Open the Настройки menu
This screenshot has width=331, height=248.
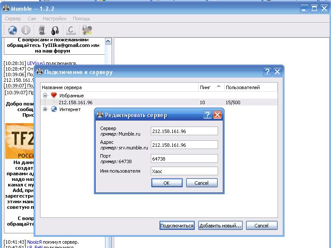(x=54, y=19)
